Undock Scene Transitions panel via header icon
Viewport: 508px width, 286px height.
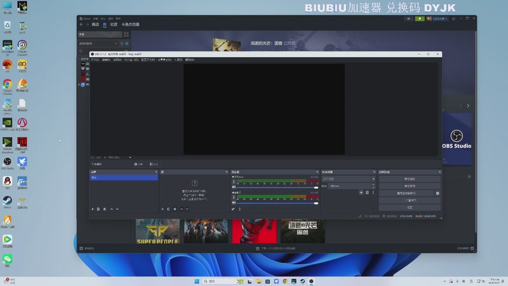[374, 172]
